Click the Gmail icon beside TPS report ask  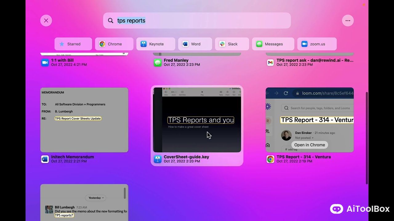tap(270, 63)
